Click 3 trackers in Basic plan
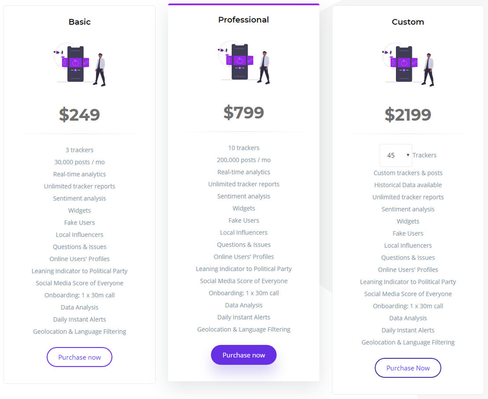The width and height of the screenshot is (488, 399). pos(79,150)
